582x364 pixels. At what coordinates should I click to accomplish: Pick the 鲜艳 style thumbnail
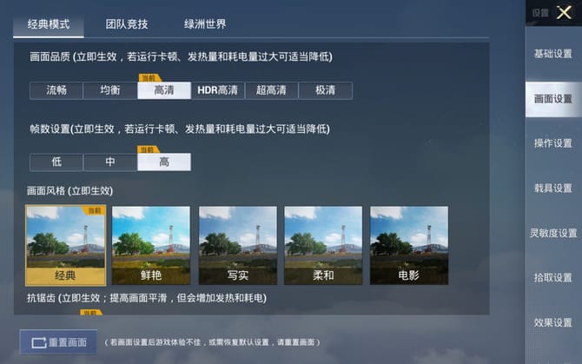click(x=151, y=245)
